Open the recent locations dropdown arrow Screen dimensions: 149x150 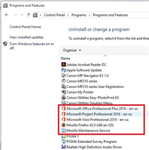pos(22,15)
